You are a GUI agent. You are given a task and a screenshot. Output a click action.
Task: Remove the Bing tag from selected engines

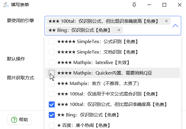(119, 30)
